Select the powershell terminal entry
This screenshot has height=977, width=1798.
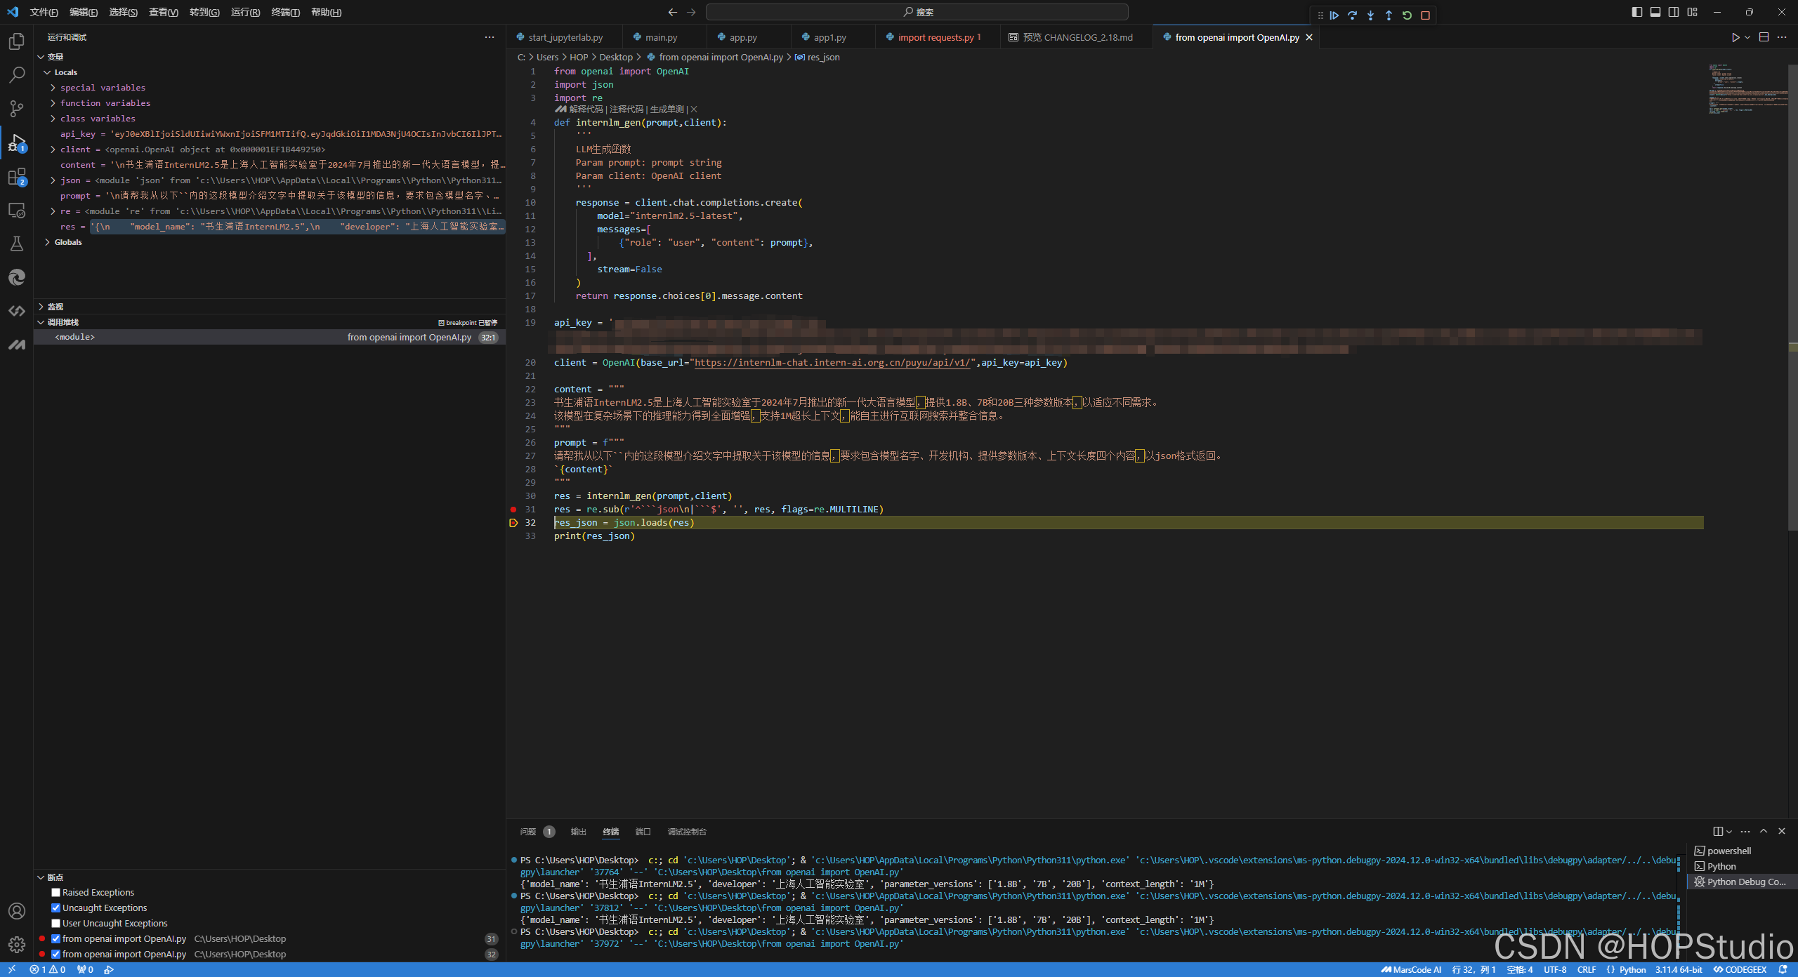(1728, 851)
